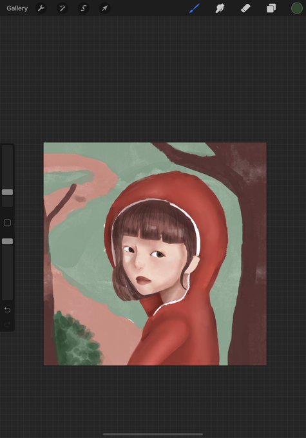Screen dimensions: 306x438
Task: Open the Actions wrench menu
Action: click(x=41, y=8)
